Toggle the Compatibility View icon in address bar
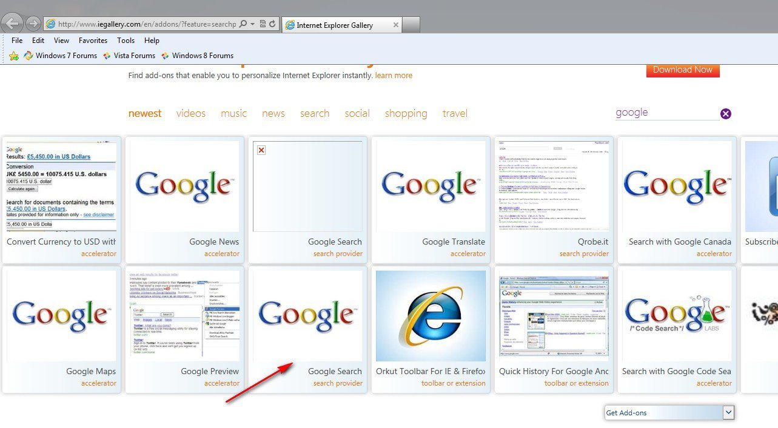Image resolution: width=778 pixels, height=428 pixels. 263,24
